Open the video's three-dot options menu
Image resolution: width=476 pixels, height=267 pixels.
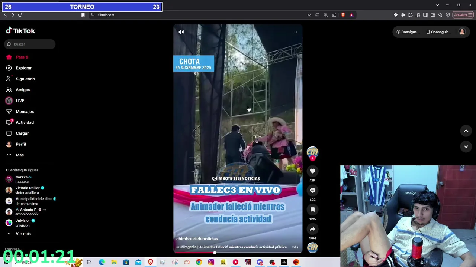coord(295,32)
